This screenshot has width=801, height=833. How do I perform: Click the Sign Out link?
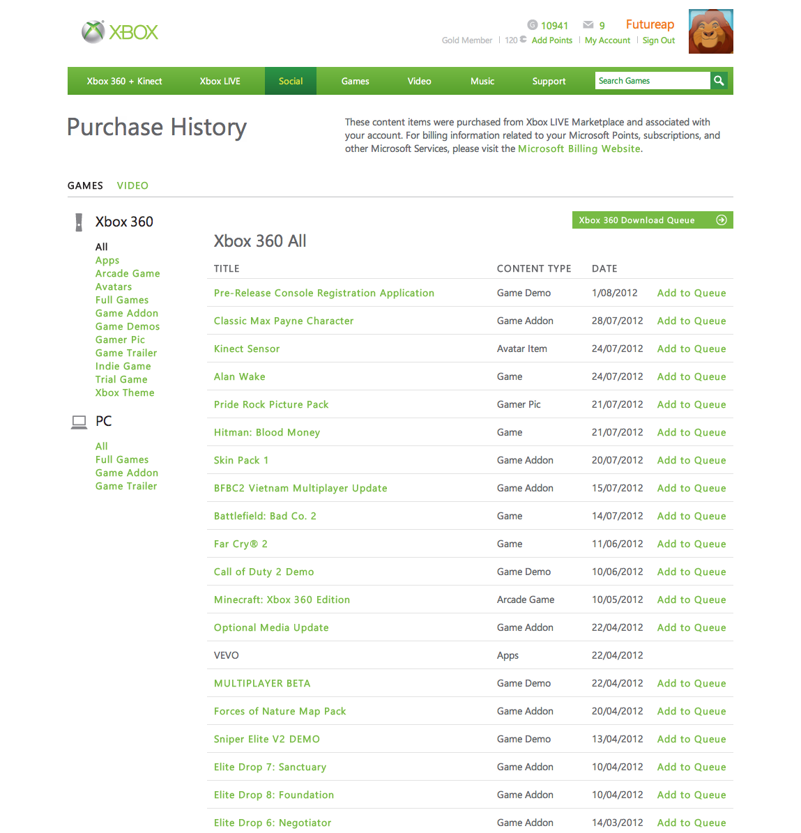[659, 40]
